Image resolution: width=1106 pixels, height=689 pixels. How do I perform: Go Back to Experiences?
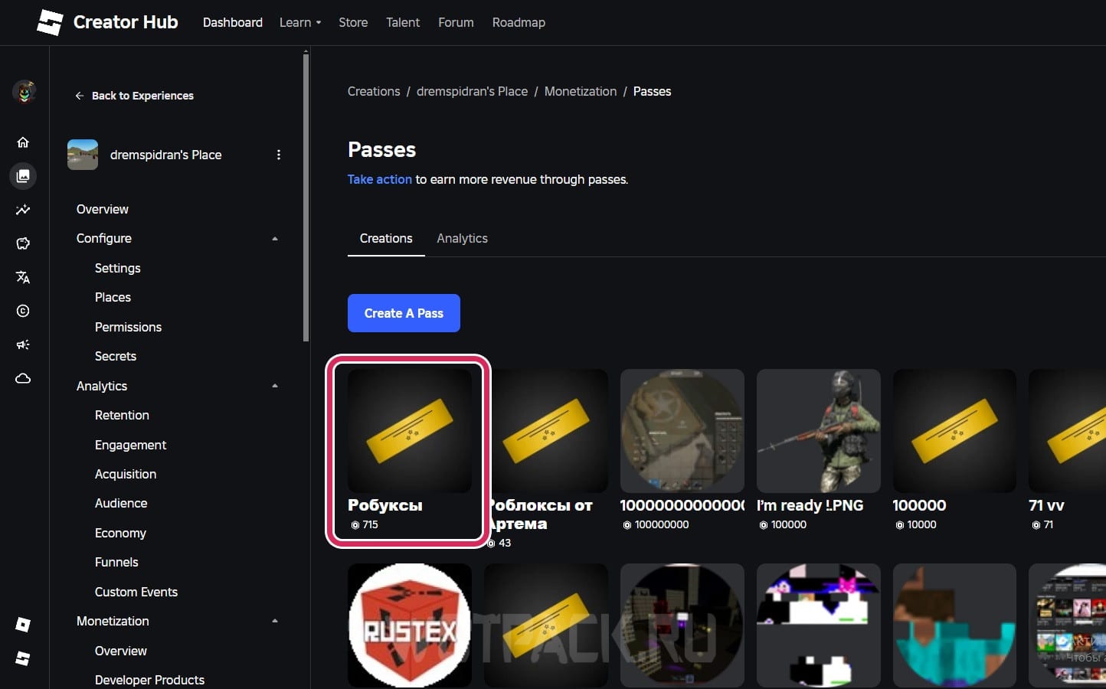[134, 96]
